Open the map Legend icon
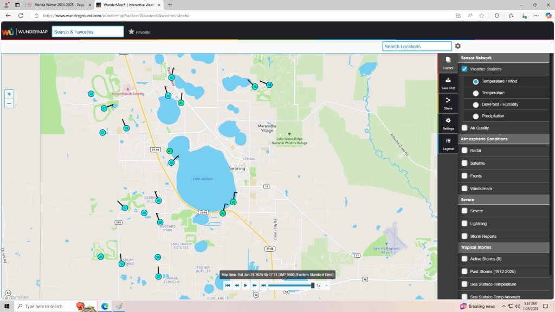Image resolution: width=555 pixels, height=312 pixels. point(448,144)
